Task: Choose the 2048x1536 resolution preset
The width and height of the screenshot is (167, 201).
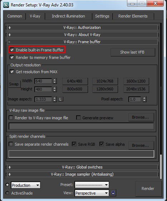Action: pyautogui.click(x=136, y=89)
